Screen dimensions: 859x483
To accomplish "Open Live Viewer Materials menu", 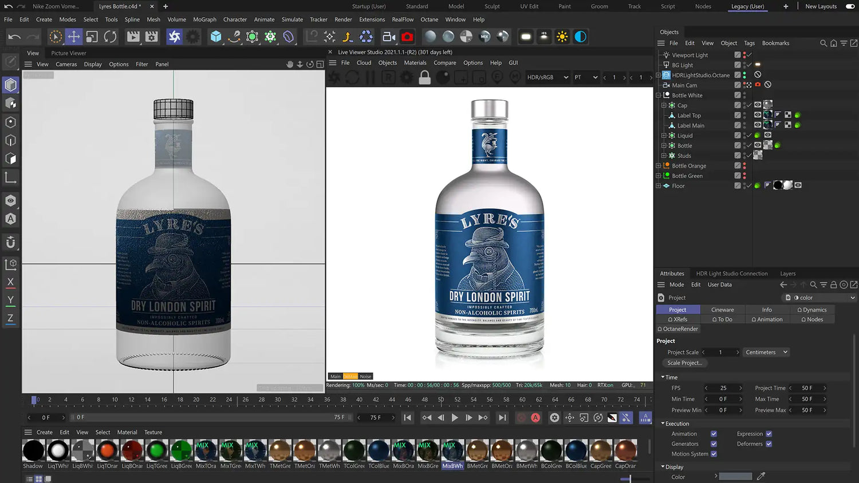I will pos(415,63).
